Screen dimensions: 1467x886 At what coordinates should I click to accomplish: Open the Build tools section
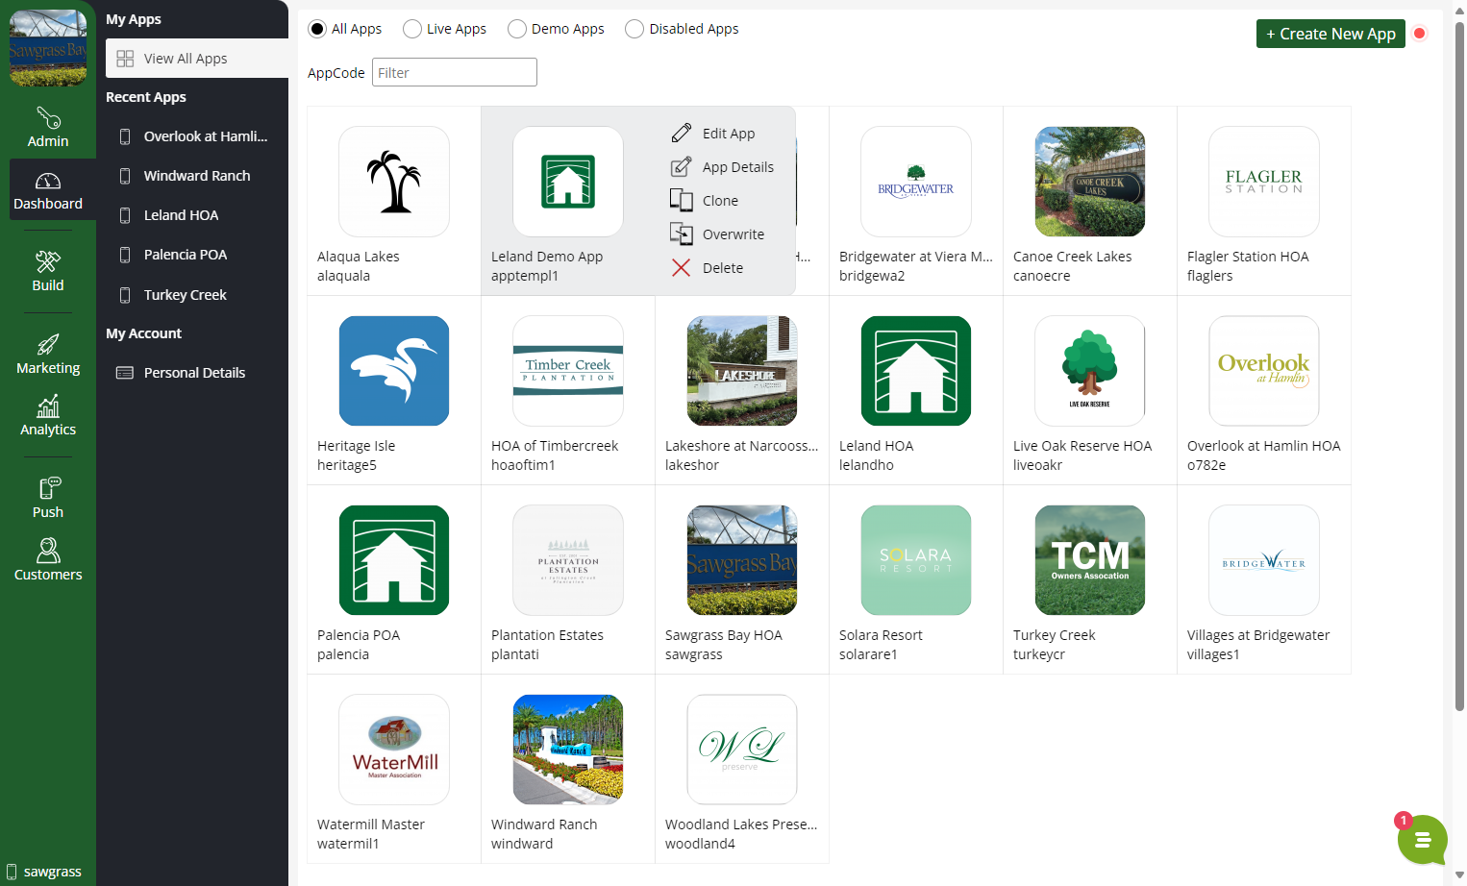pyautogui.click(x=48, y=271)
